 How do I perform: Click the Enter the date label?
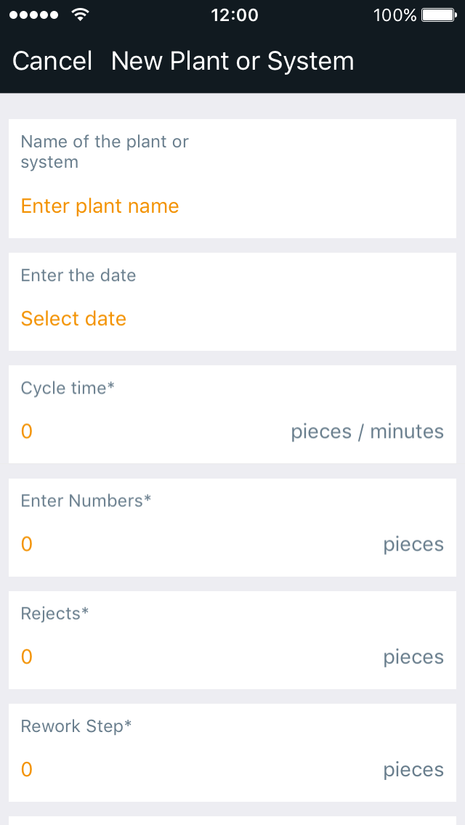click(x=78, y=275)
